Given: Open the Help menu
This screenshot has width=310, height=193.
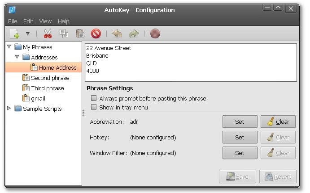Looking at the screenshot, I should 63,21.
